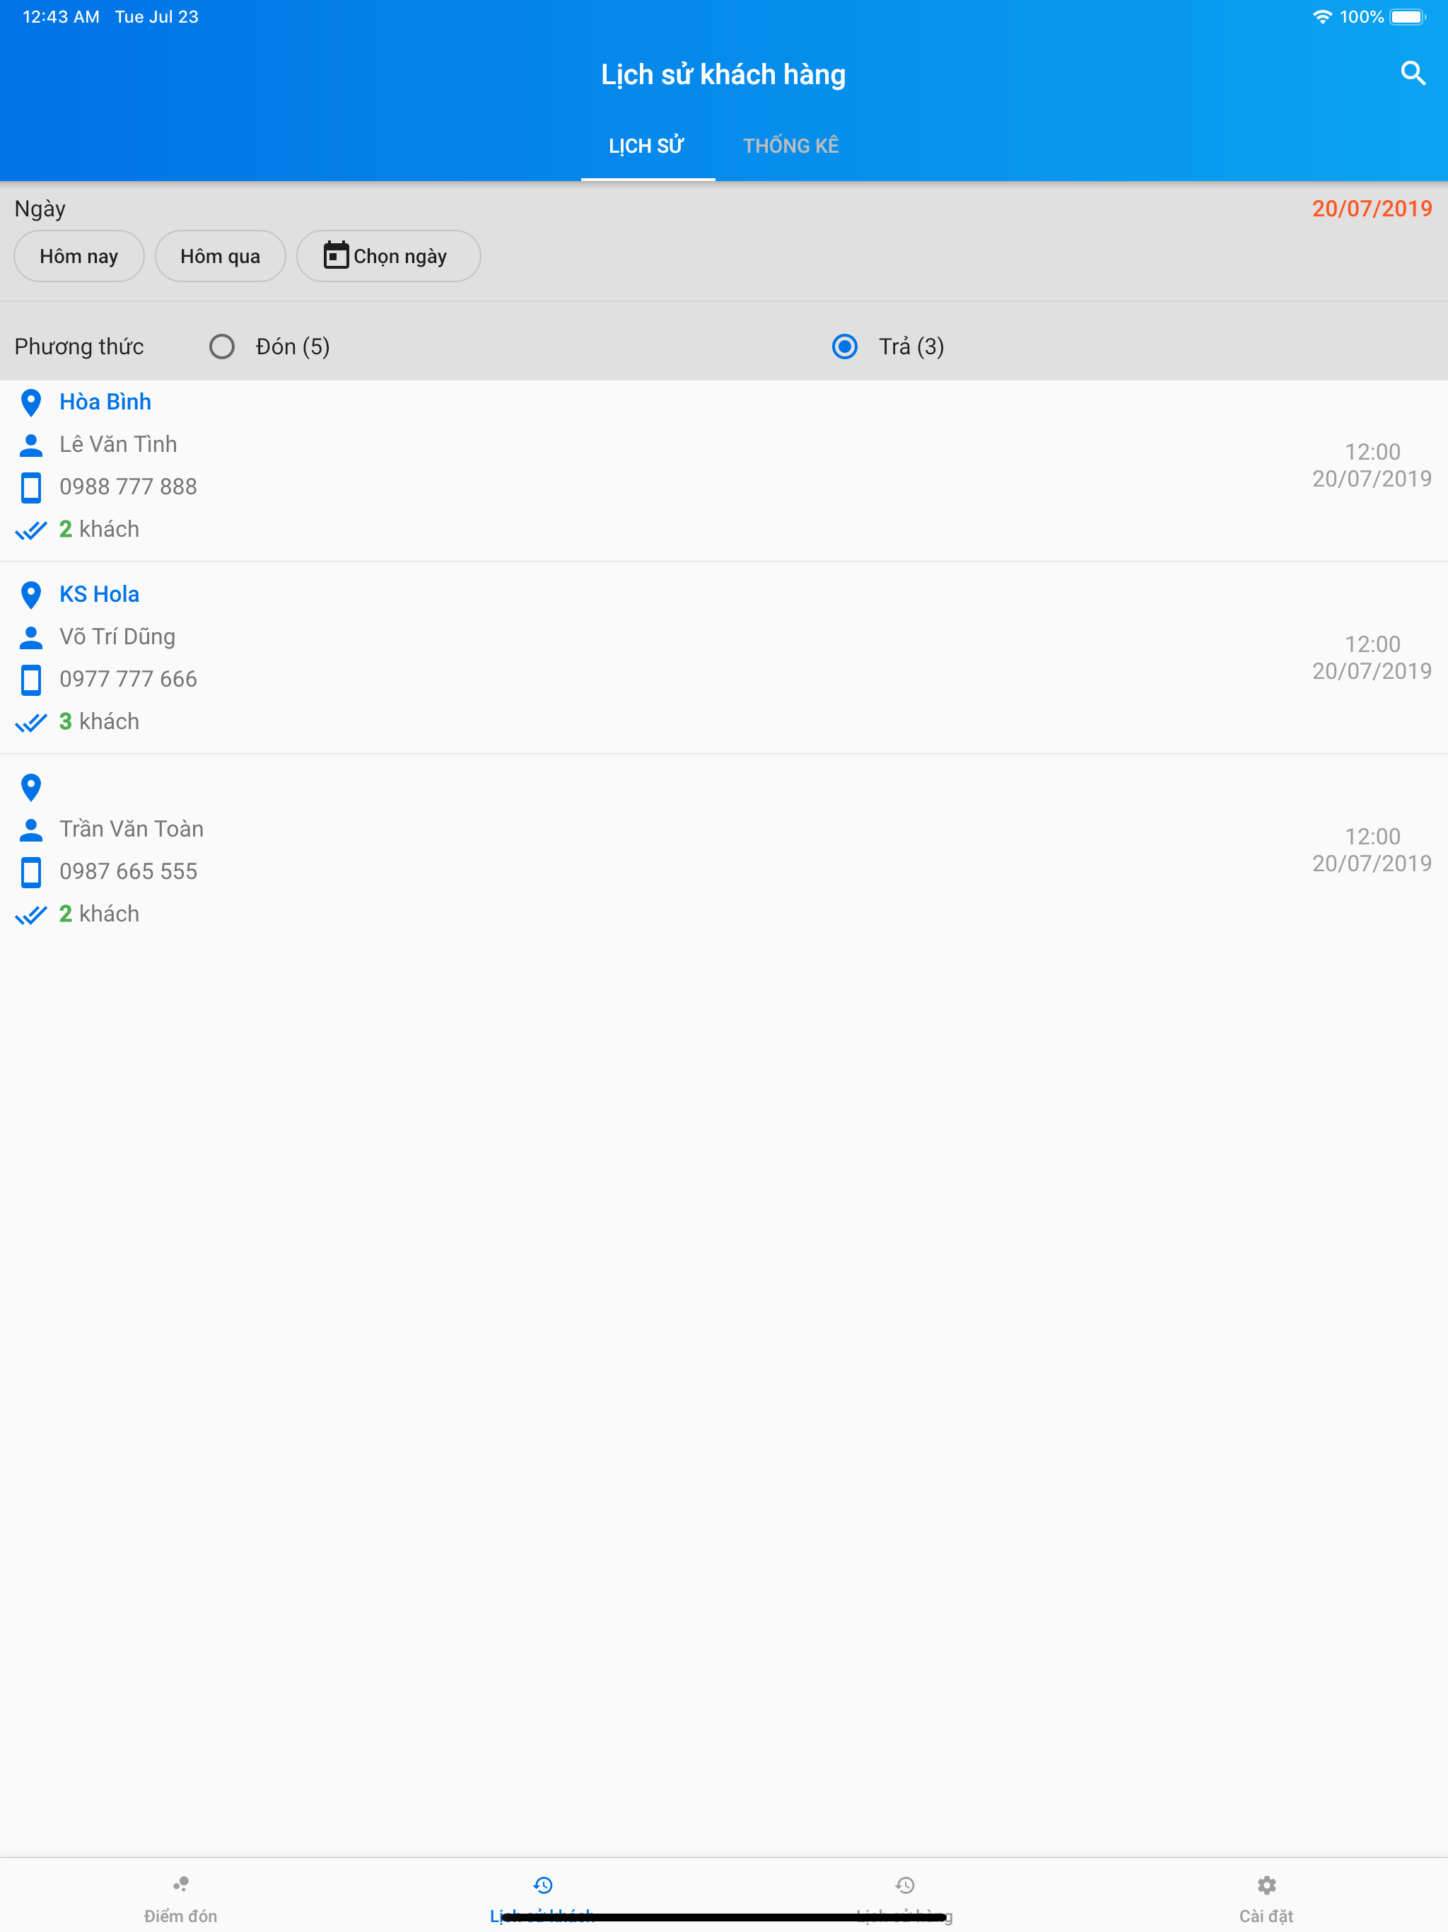Viewport: 1448px width, 1932px height.
Task: Click phone icon beside 0987 665 555
Action: pyautogui.click(x=31, y=872)
